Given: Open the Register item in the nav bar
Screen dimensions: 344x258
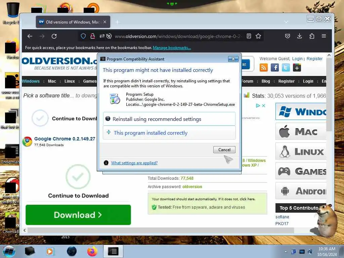Looking at the screenshot, I should pos(286,81).
